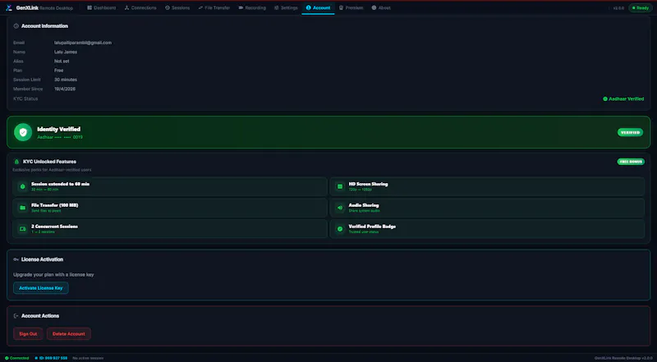Click the name value Lalu James

pos(66,52)
